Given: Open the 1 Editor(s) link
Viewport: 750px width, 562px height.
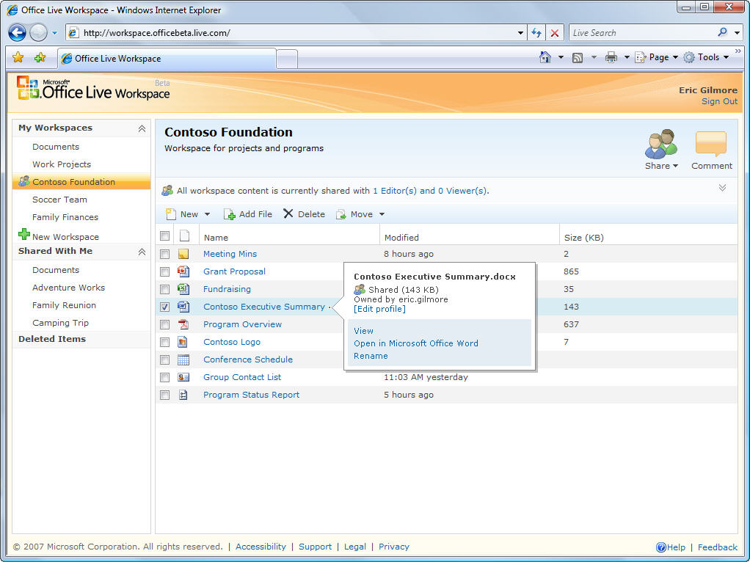Looking at the screenshot, I should click(394, 191).
